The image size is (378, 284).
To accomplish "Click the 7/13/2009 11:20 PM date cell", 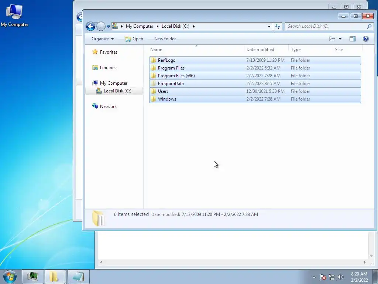I will point(265,60).
